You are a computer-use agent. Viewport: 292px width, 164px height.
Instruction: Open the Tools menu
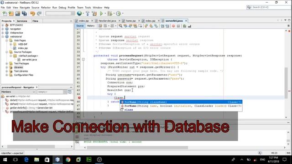tap(88, 7)
